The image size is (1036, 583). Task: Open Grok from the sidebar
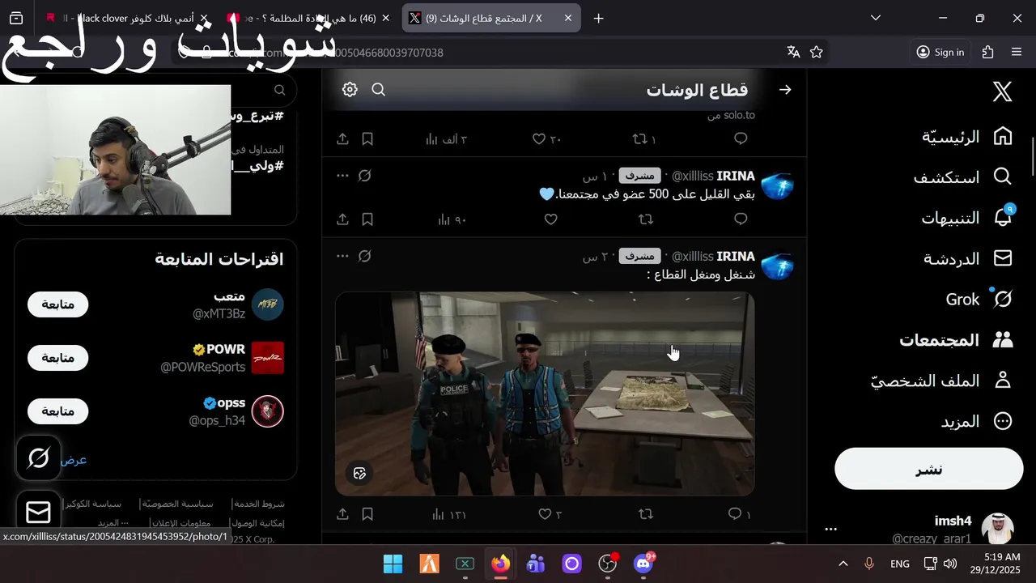[979, 300]
